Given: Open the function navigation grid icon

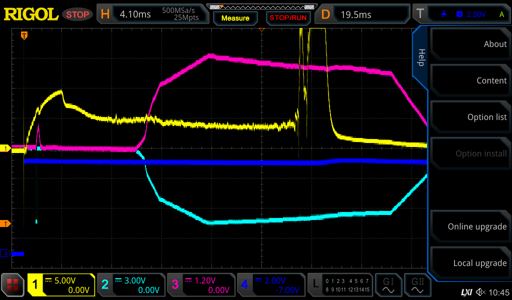Looking at the screenshot, I should coord(13,285).
